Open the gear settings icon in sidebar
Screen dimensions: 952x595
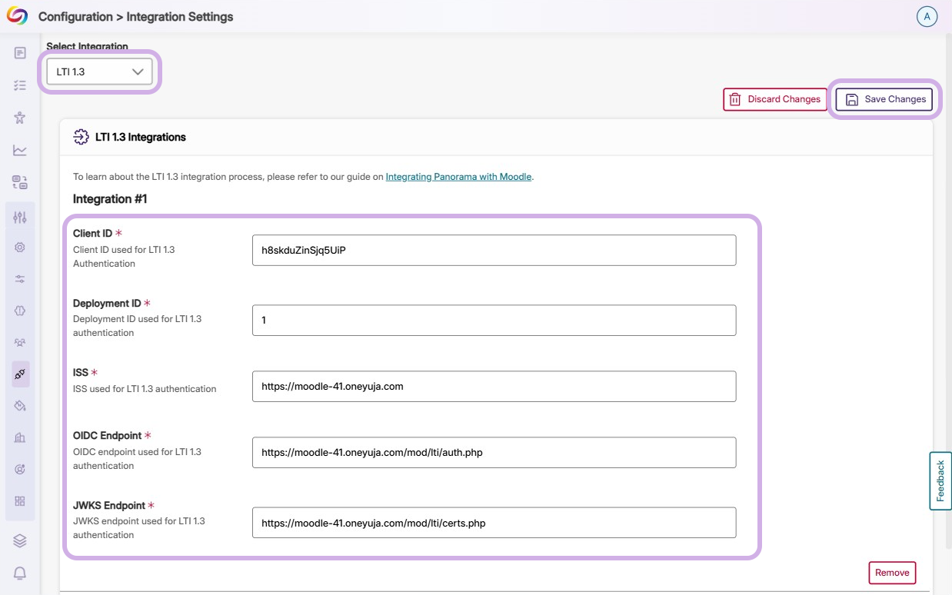[x=20, y=248]
